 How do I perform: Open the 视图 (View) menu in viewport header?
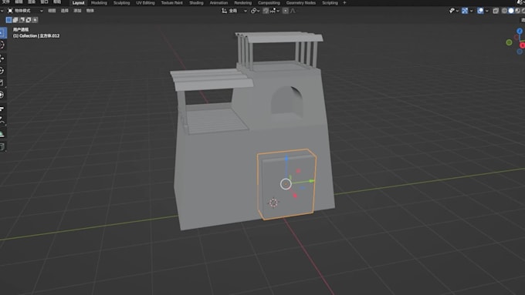coord(52,11)
